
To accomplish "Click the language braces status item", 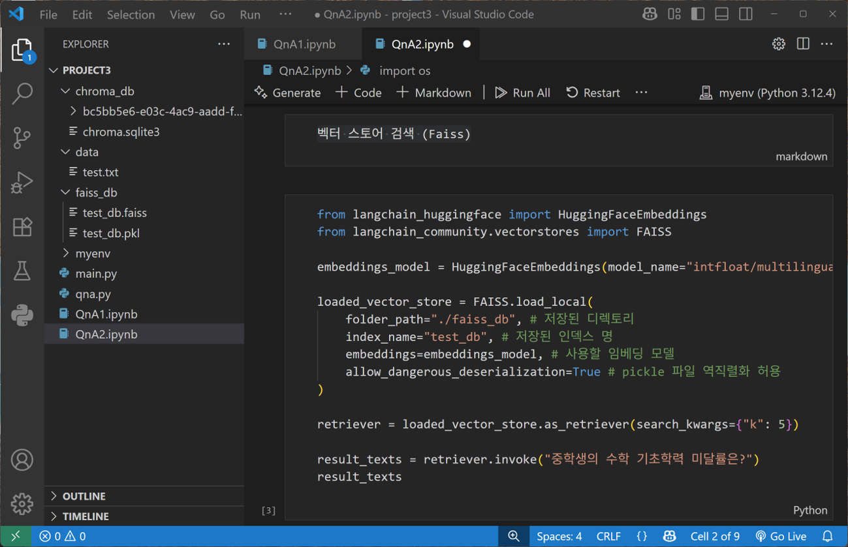I will (642, 537).
